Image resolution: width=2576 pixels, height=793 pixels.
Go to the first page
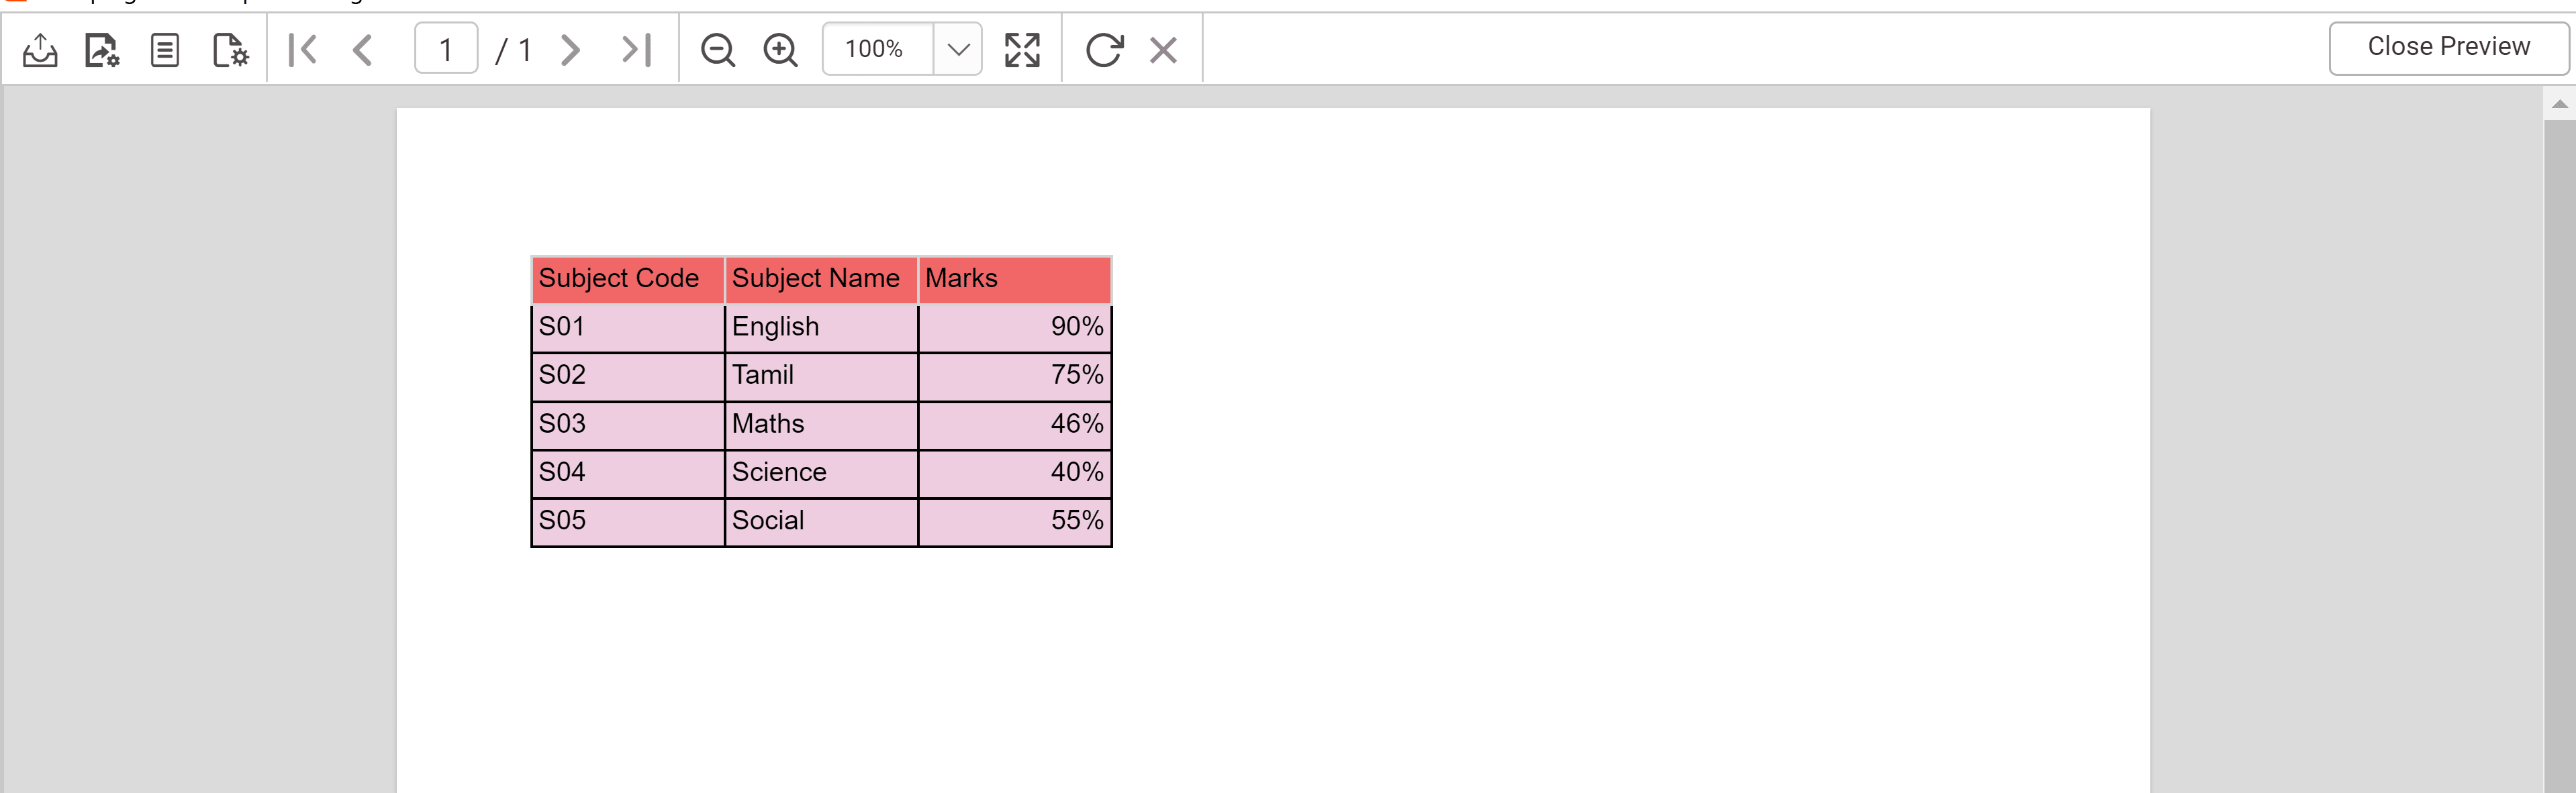(302, 50)
